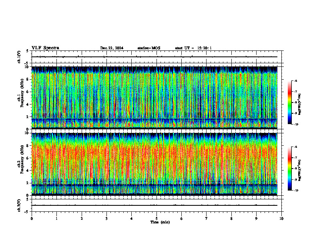Image resolution: width=317 pixels, height=245 pixels.
Task: Click the "-6" label on ch.1 color bar
Action: click(295, 80)
